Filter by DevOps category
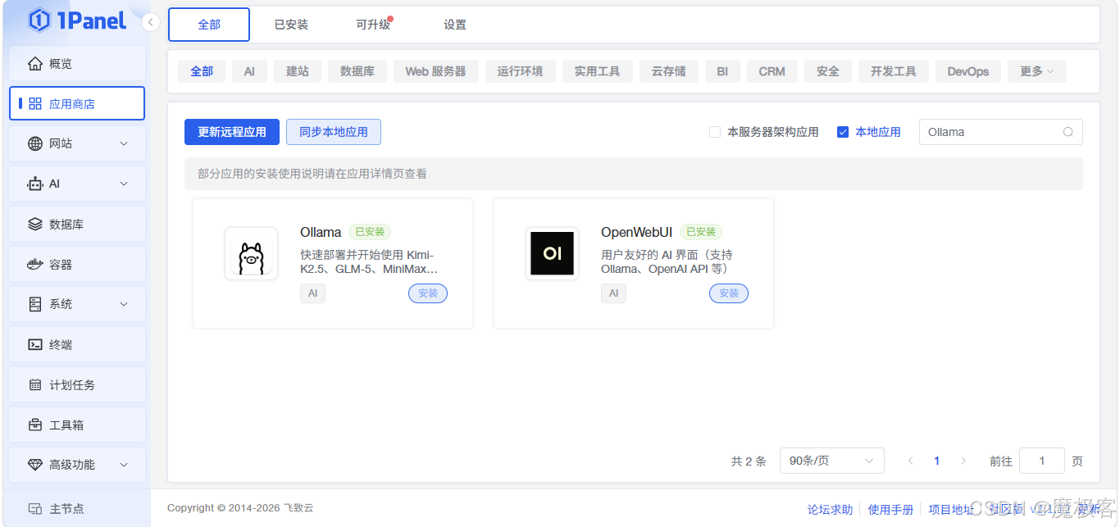 click(968, 71)
